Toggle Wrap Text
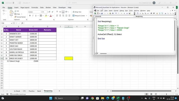 pos(77,12)
